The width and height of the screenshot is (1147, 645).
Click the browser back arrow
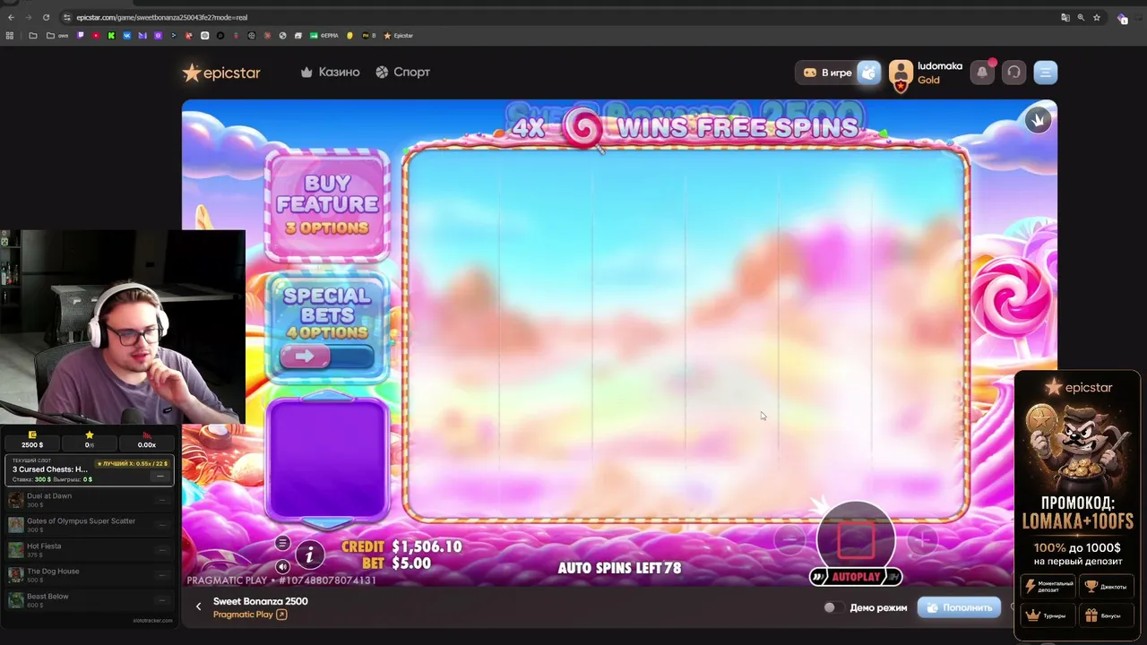click(x=11, y=17)
